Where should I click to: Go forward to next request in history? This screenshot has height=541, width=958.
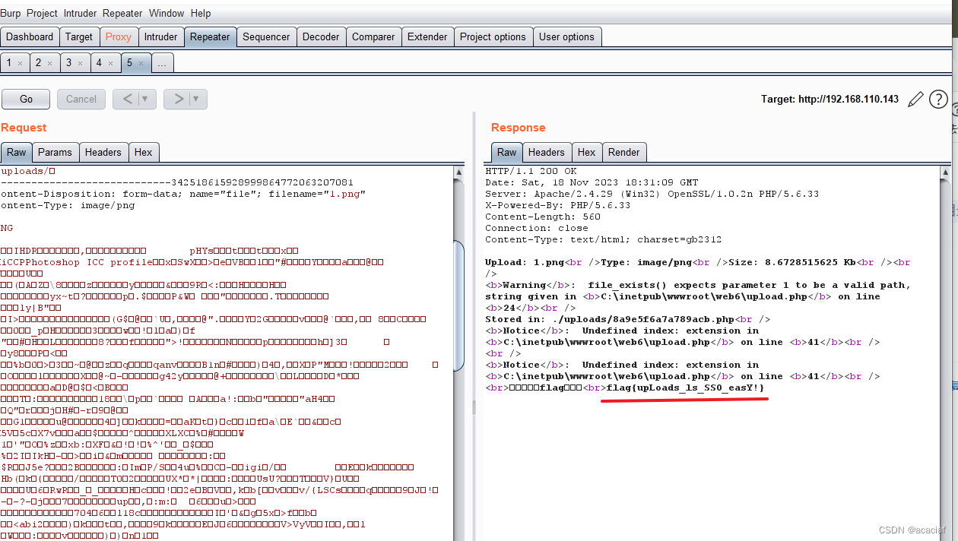click(178, 99)
